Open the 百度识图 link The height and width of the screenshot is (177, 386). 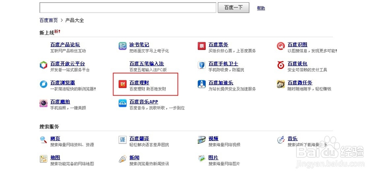click(297, 45)
